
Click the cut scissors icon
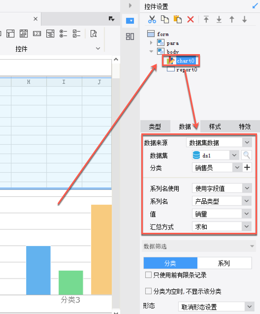point(152,19)
